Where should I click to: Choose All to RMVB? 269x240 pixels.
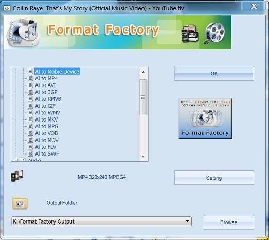48,99
